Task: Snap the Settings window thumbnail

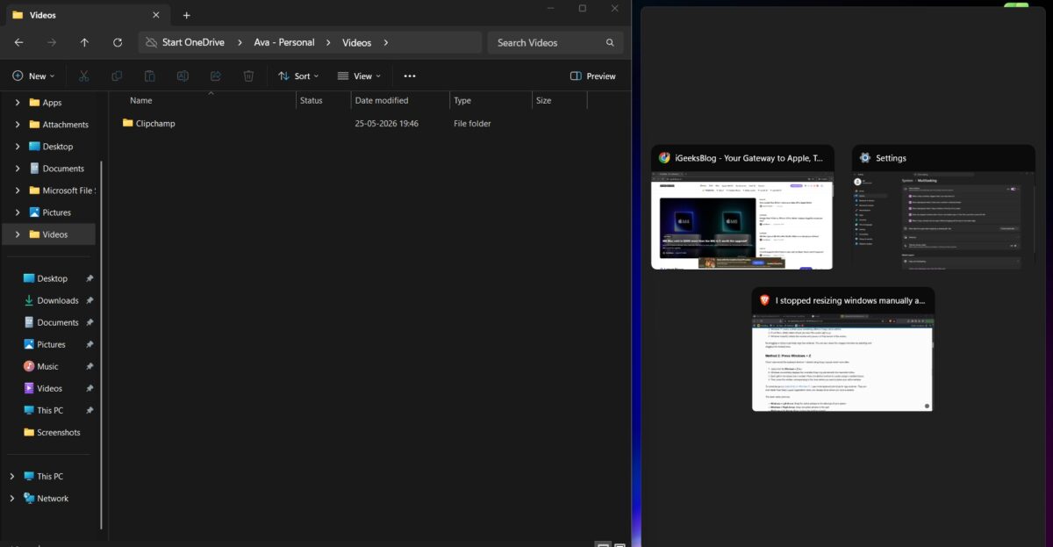Action: click(943, 206)
